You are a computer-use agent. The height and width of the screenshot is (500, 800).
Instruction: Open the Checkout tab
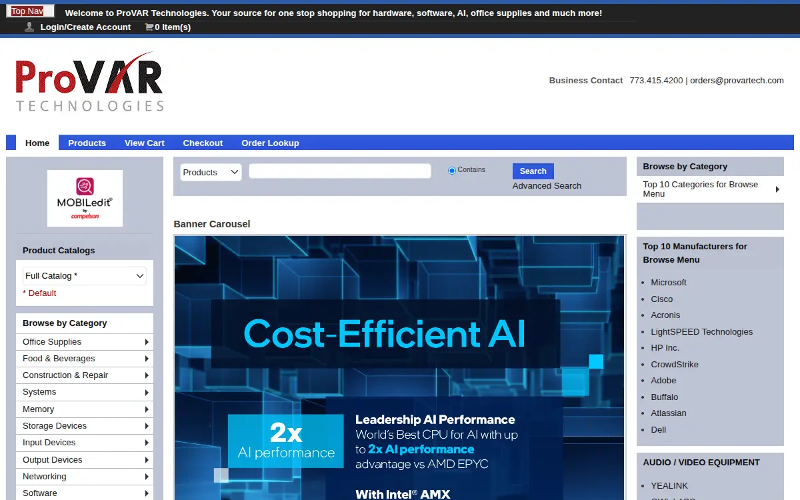tap(203, 143)
